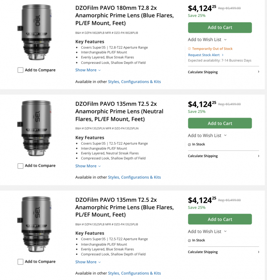Expand Show More for the 180mm lens features
Image resolution: width=267 pixels, height=280 pixels.
88,70
